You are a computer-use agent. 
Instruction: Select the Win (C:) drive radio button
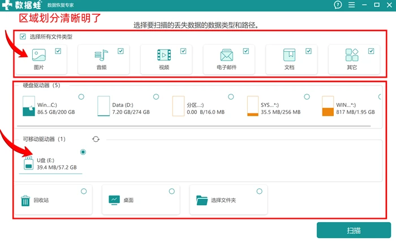click(81, 97)
